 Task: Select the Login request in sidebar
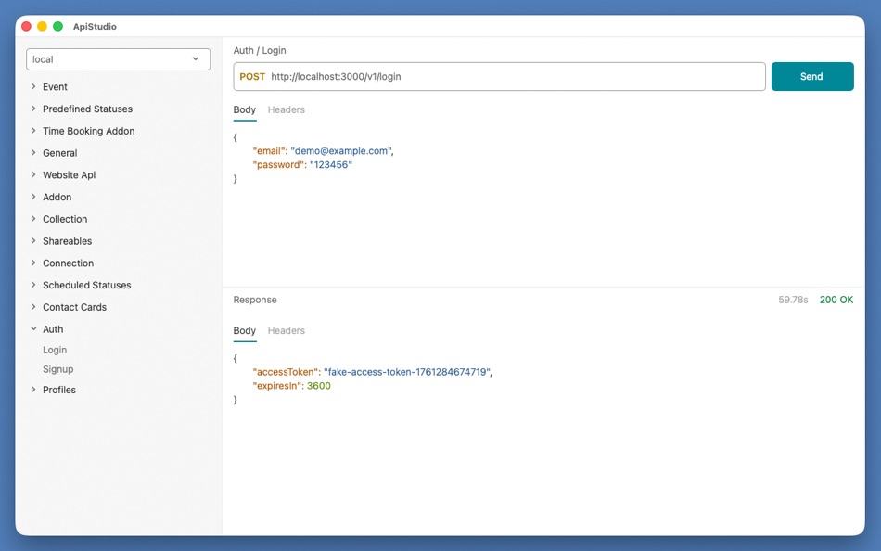55,350
